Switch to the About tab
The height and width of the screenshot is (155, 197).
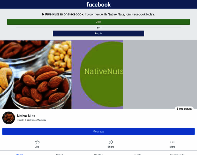click(59, 154)
